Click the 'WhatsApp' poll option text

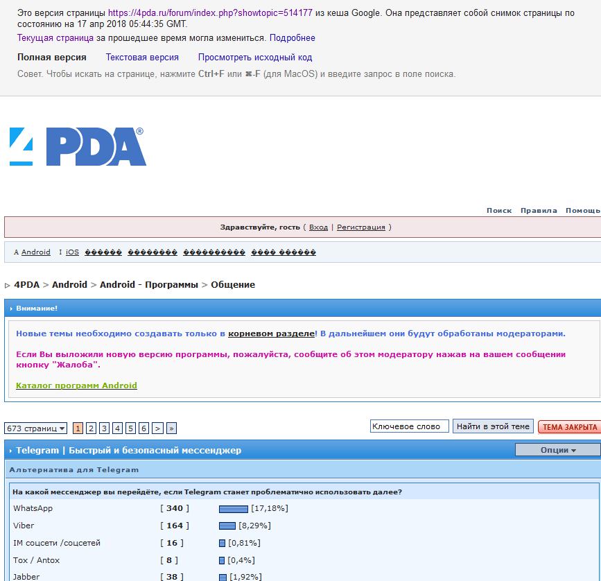coord(33,509)
